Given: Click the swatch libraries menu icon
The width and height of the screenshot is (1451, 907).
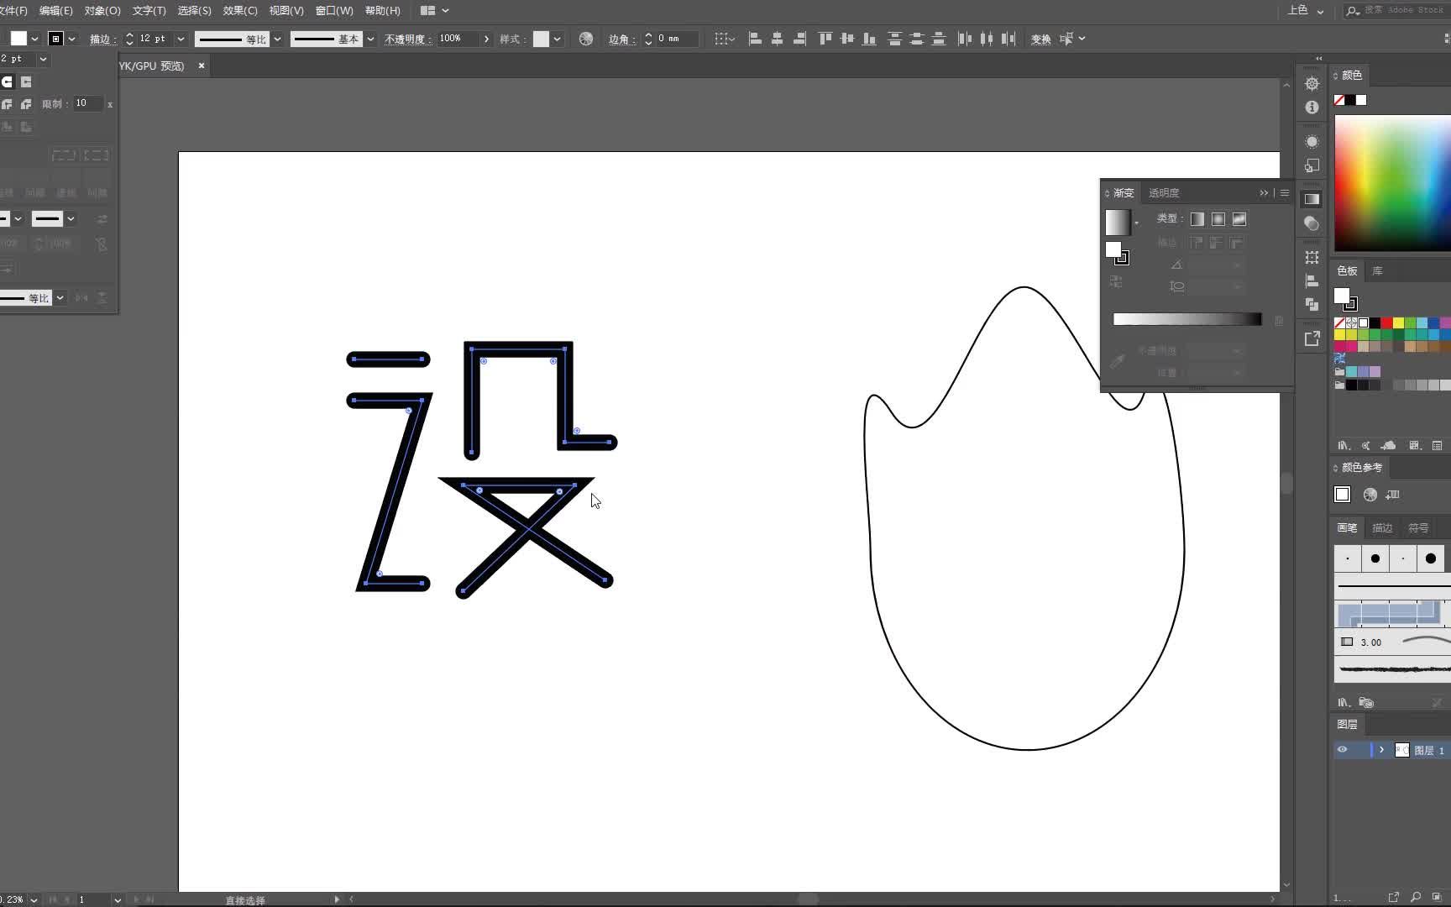Looking at the screenshot, I should point(1343,445).
